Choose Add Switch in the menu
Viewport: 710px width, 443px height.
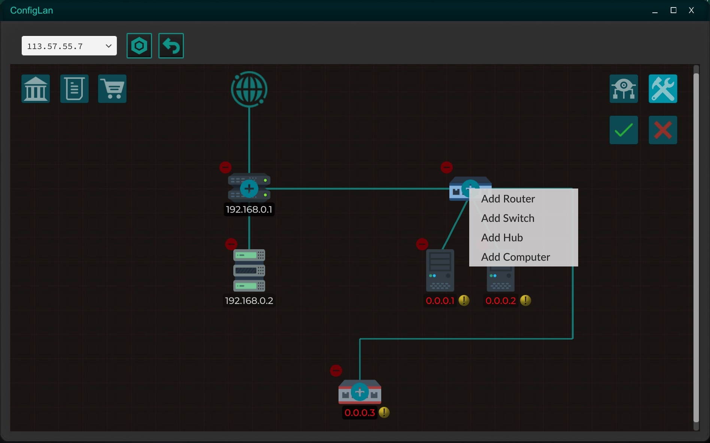(x=507, y=218)
